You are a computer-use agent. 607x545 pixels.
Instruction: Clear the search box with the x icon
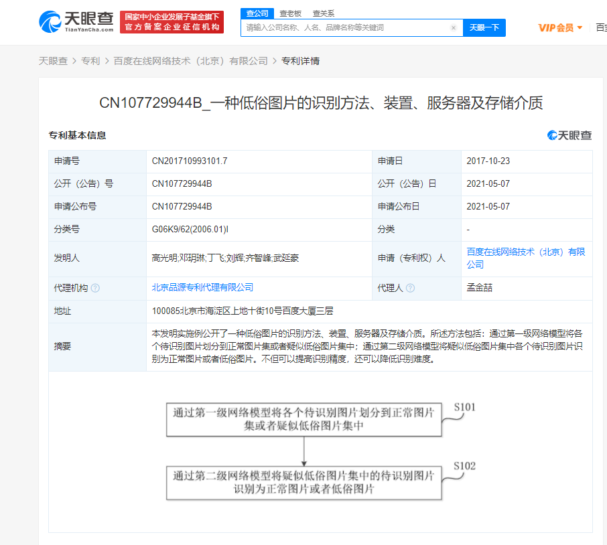coord(454,28)
